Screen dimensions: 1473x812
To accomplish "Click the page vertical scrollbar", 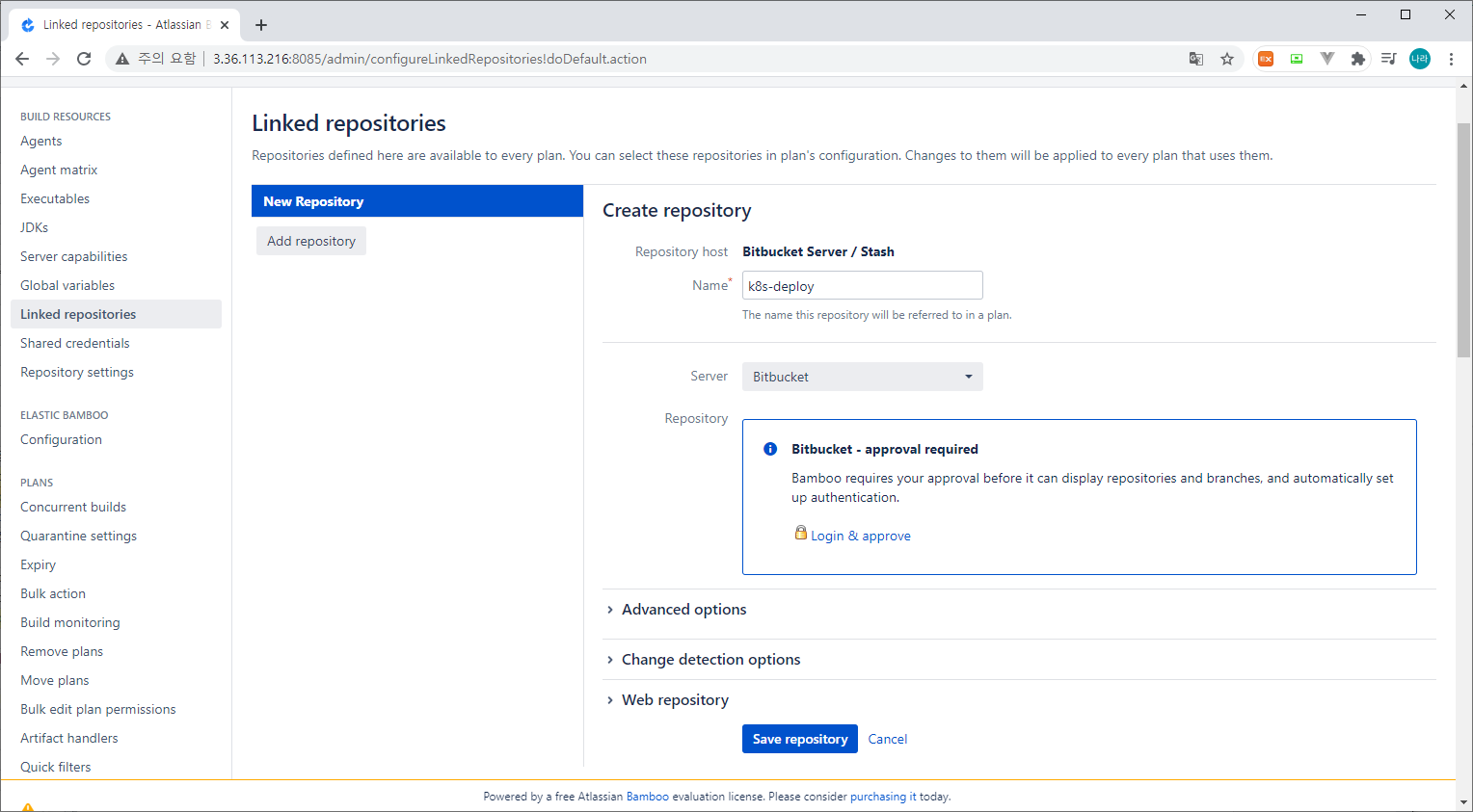I will pos(1463,241).
